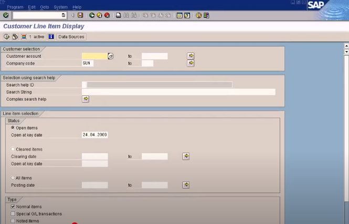Image resolution: width=349 pixels, height=224 pixels.
Task: Click the green Enter checkmark icon
Action: pyautogui.click(x=6, y=15)
